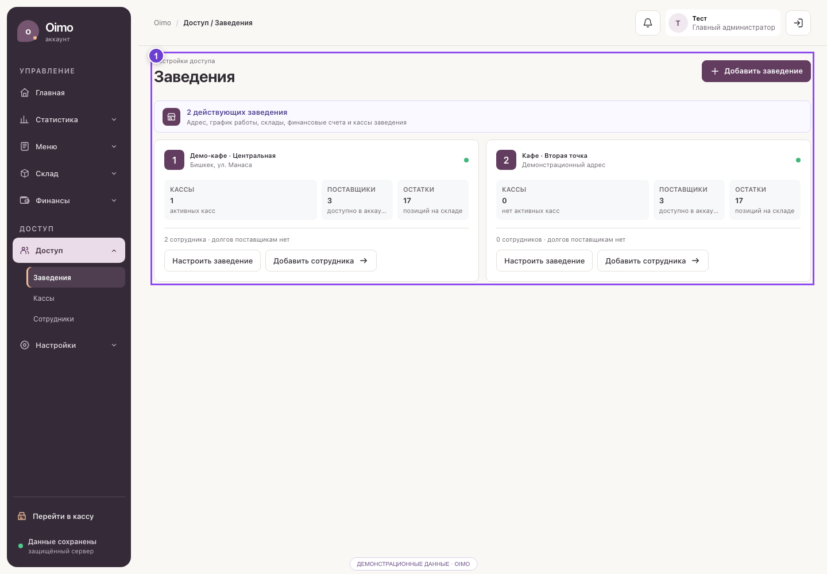Open the notifications bell
Viewport: 827px width, 574px height.
[x=648, y=23]
